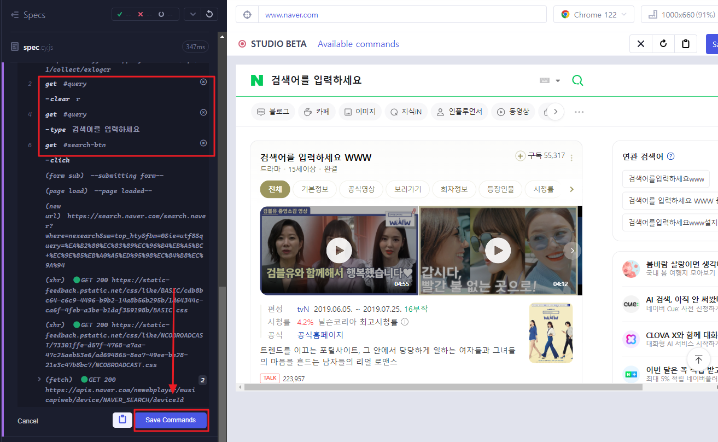Play the first drama video (04:55)
The height and width of the screenshot is (442, 718).
point(339,251)
